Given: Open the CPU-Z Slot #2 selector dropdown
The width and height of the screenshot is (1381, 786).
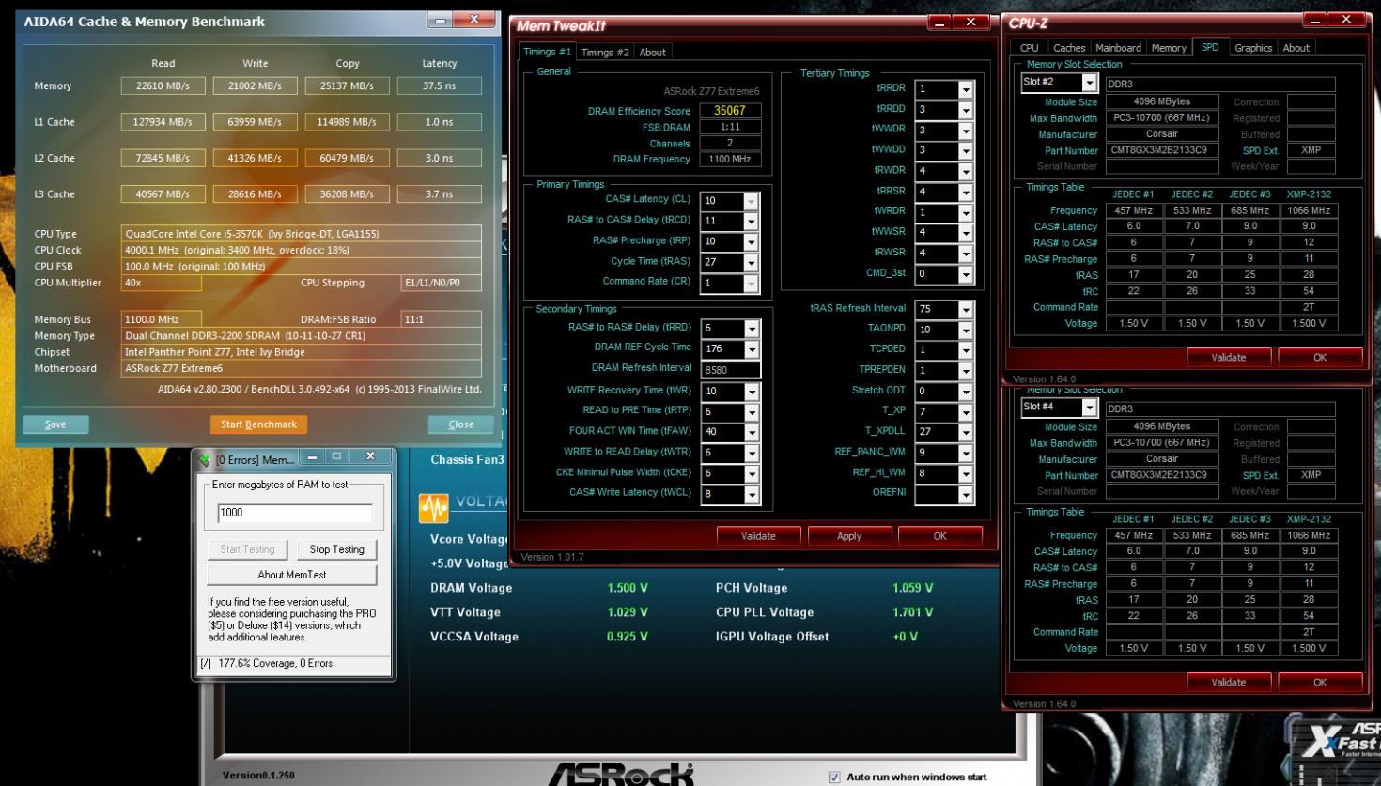Looking at the screenshot, I should (x=1090, y=83).
